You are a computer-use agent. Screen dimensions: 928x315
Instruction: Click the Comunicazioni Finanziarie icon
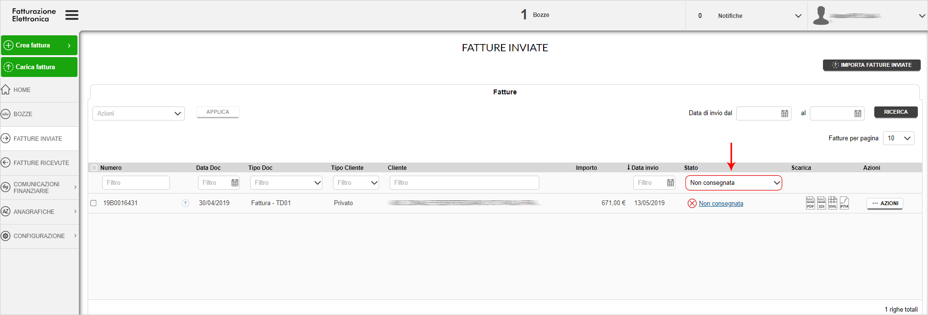click(6, 187)
